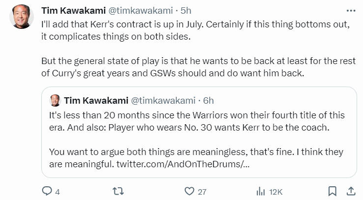This screenshot has width=363, height=200.
Task: Like the tweet with the heart icon
Action: point(189,191)
